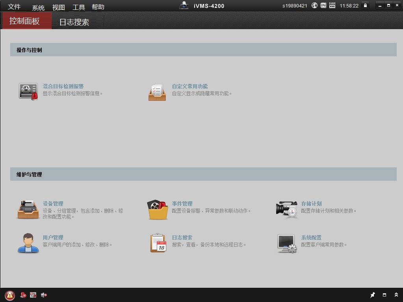Open the 视图 menu
403x302 pixels.
click(x=59, y=7)
